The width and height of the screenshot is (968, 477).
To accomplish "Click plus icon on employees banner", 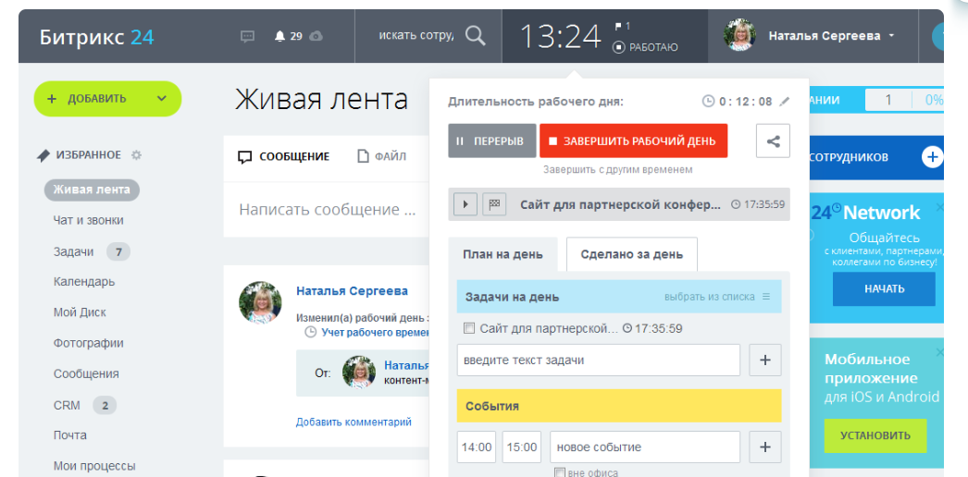I will [932, 157].
